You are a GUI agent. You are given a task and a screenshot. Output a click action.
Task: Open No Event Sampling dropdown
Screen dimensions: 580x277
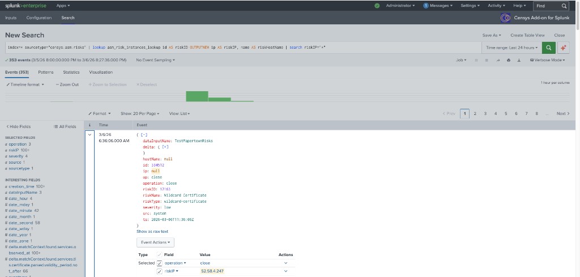155,60
